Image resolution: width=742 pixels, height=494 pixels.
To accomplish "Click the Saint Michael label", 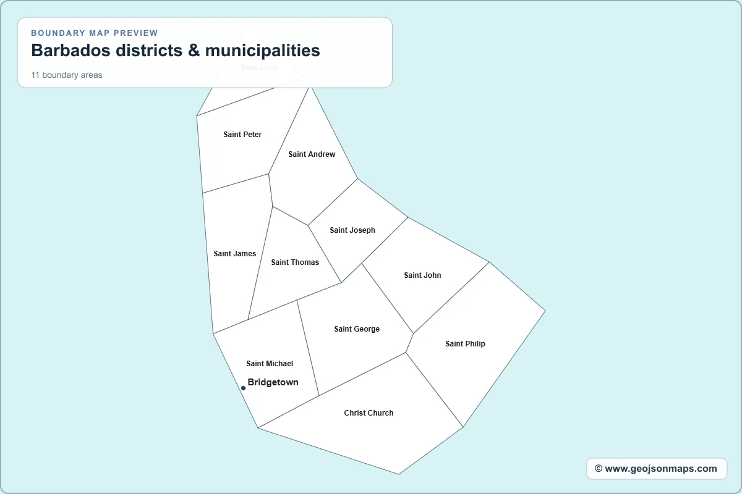I will coord(270,364).
